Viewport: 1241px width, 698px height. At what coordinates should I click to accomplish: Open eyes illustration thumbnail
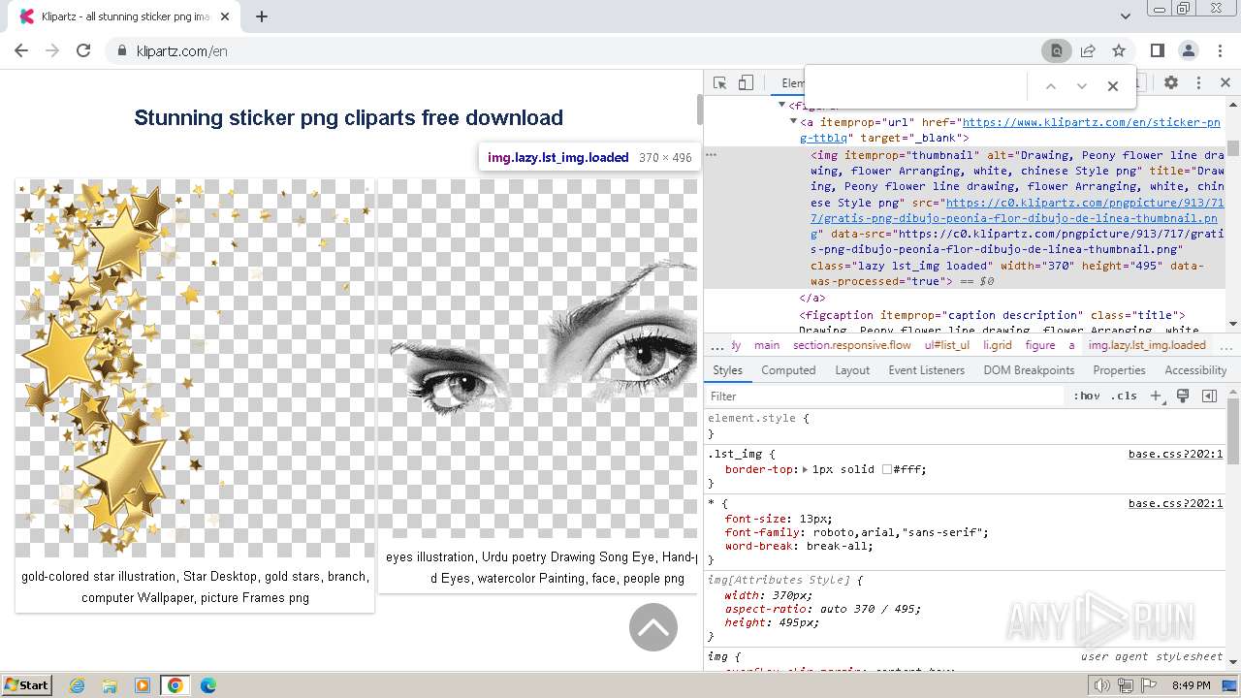[538, 359]
